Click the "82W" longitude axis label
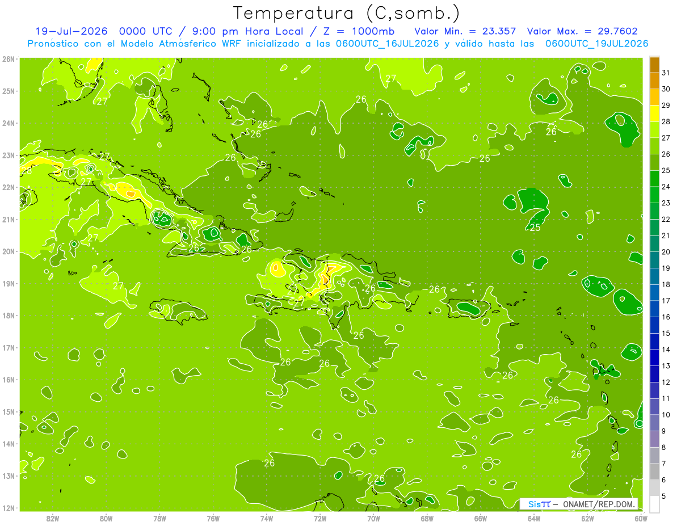The image size is (681, 526). click(x=52, y=518)
